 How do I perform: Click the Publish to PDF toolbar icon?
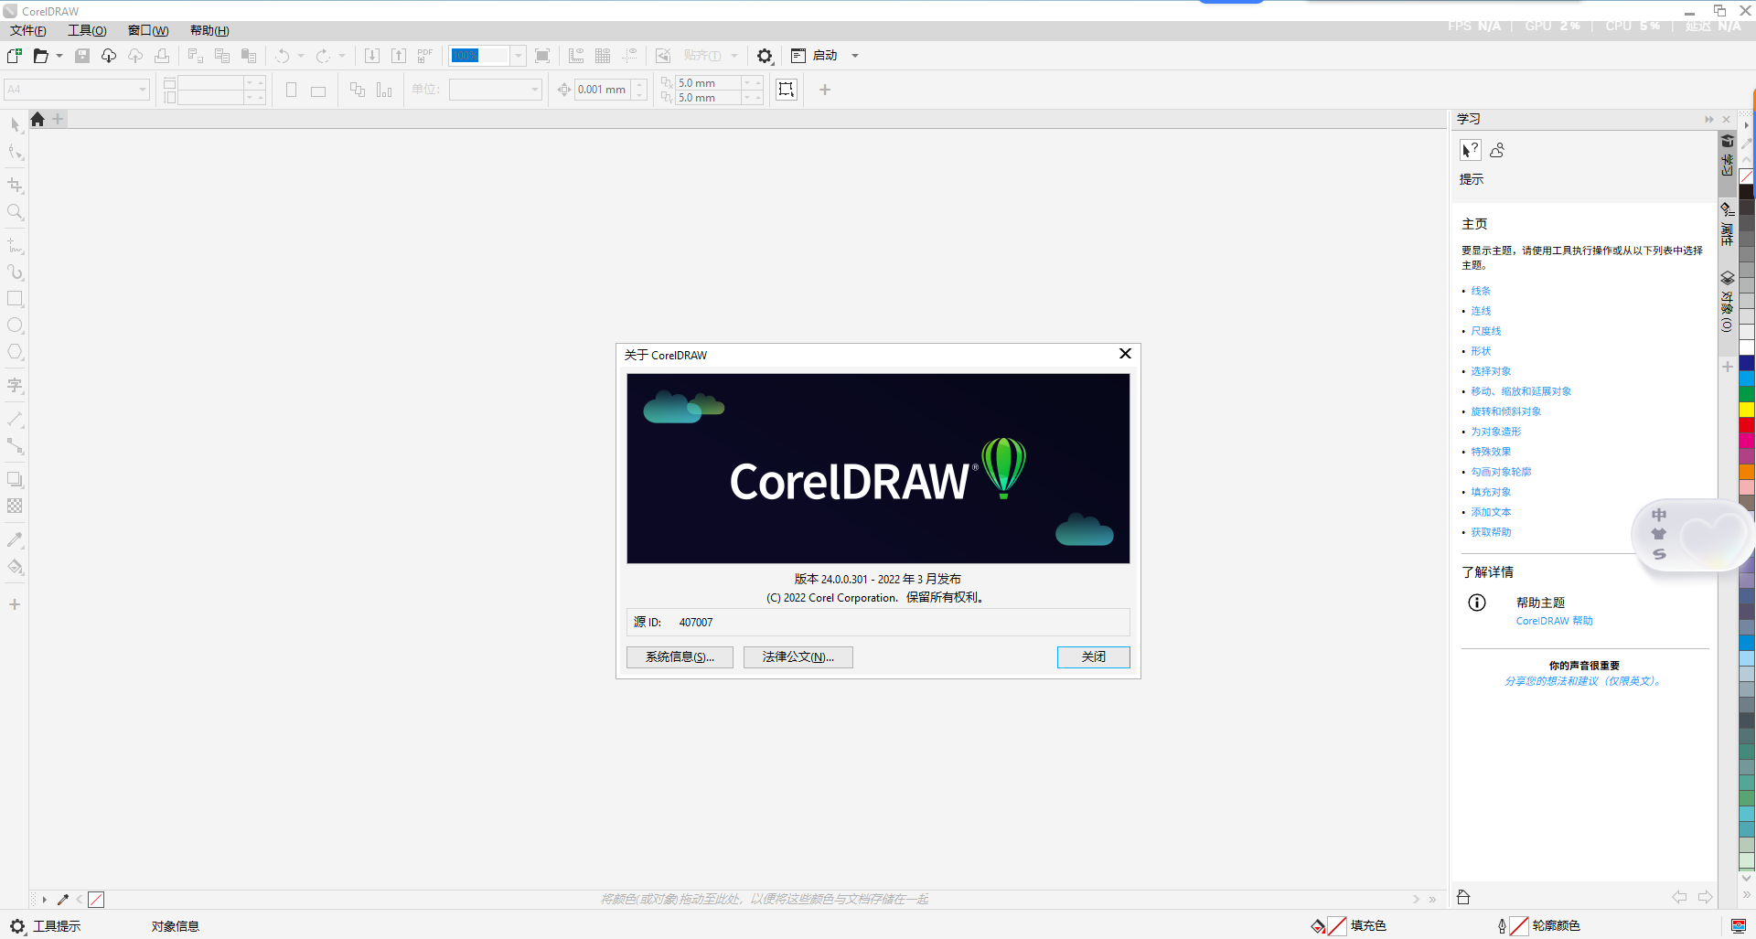coord(424,55)
